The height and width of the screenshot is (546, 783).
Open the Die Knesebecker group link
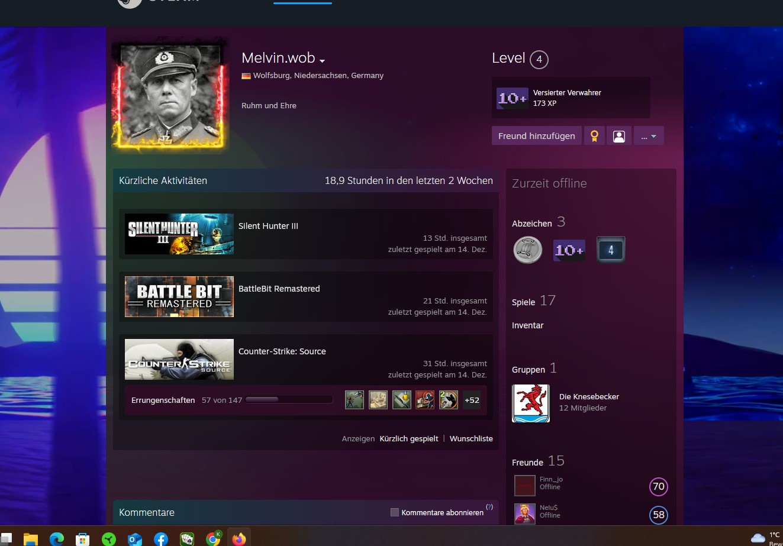pyautogui.click(x=589, y=397)
